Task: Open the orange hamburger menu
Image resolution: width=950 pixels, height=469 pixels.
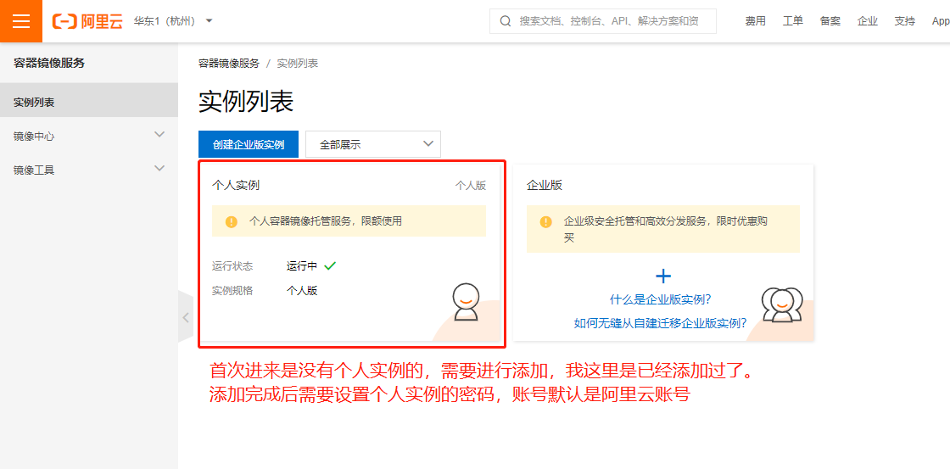Action: (21, 21)
